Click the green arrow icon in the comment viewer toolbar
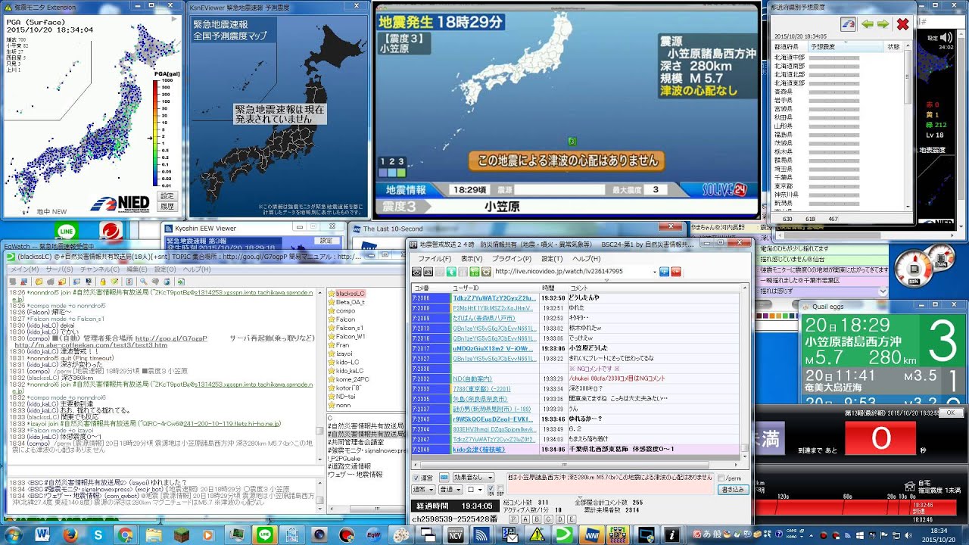Image resolution: width=969 pixels, height=545 pixels. [451, 272]
